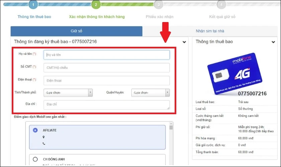Click step 1 circle in progress bar
Screen dimensions: 281x167
point(33,5)
